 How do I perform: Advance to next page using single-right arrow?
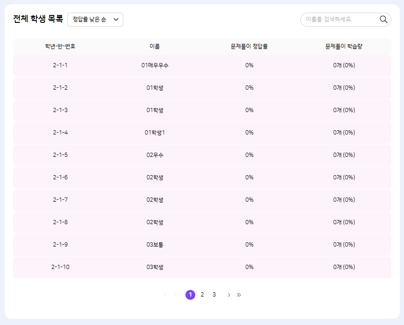[x=229, y=295]
